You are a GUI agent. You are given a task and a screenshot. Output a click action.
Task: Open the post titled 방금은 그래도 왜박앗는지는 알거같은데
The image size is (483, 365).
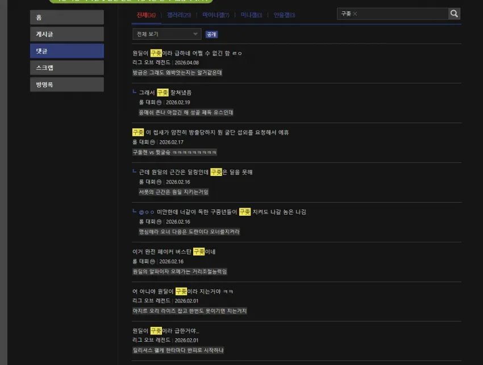coord(177,73)
